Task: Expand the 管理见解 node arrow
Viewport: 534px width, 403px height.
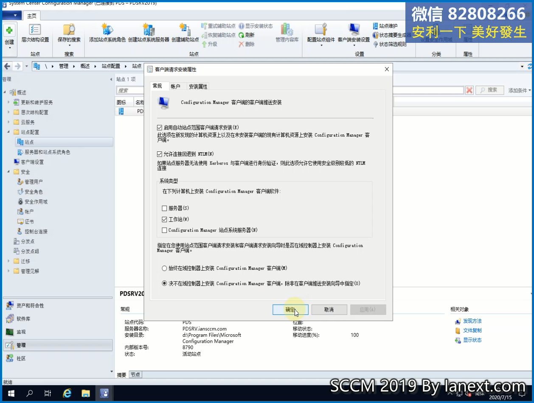Action: coord(8,271)
